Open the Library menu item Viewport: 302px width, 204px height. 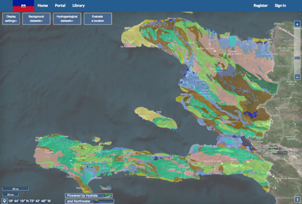coord(78,6)
